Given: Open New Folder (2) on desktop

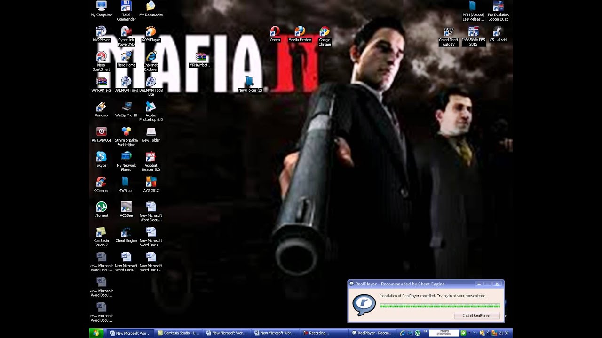Looking at the screenshot, I should pos(250,84).
